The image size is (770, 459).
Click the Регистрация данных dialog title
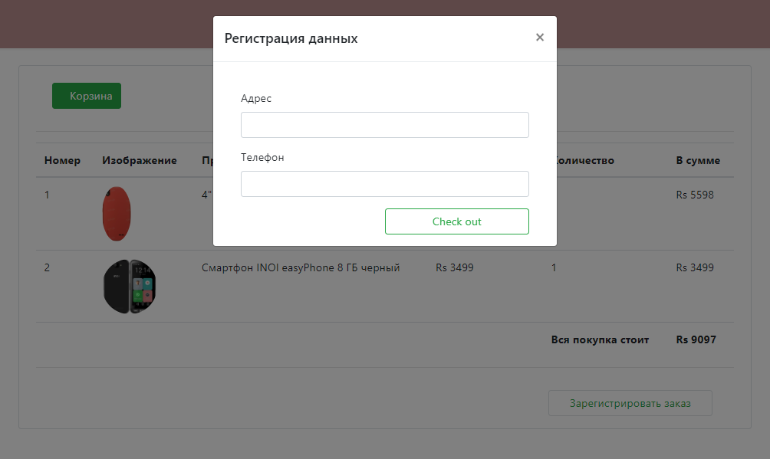pos(291,37)
